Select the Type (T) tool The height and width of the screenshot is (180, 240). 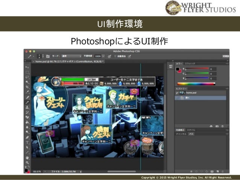point(27,142)
